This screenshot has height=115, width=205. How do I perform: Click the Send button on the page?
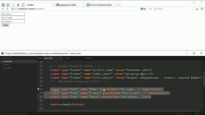[5, 25]
